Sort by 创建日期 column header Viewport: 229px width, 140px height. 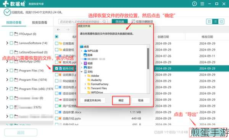pyautogui.click(x=163, y=37)
